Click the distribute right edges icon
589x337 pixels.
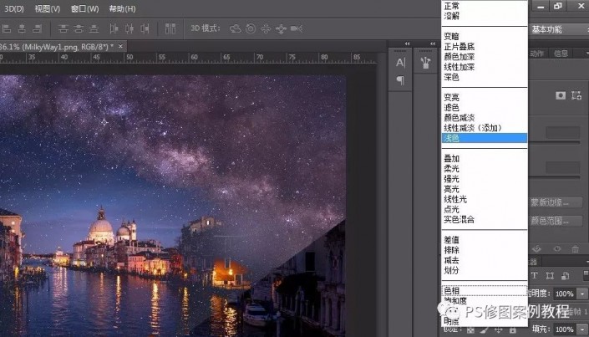(x=145, y=28)
